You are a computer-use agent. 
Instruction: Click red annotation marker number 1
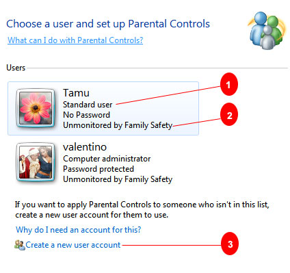pyautogui.click(x=229, y=85)
